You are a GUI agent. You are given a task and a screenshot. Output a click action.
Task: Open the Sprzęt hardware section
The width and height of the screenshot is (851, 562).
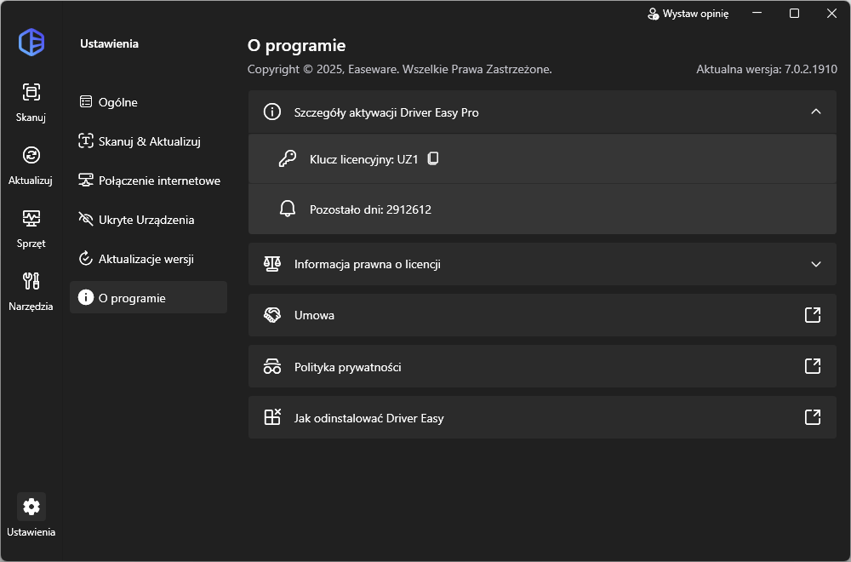pos(31,228)
